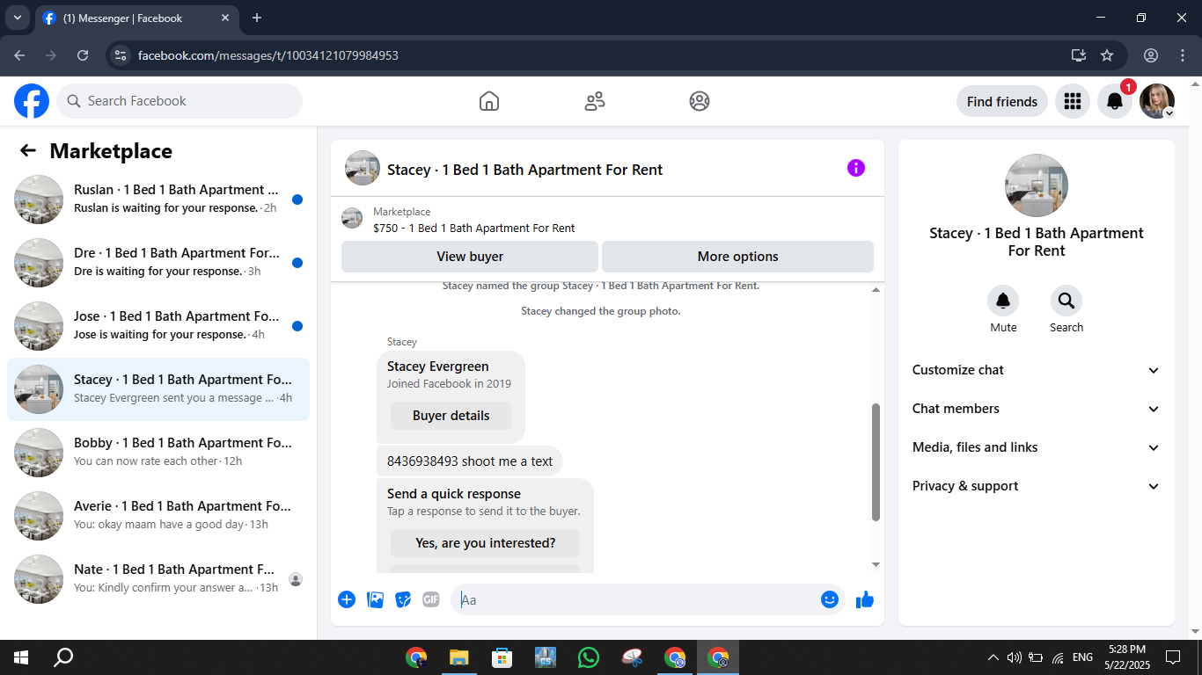This screenshot has width=1202, height=675.
Task: Click the '8436938493 shoot me a text' message
Action: click(470, 461)
